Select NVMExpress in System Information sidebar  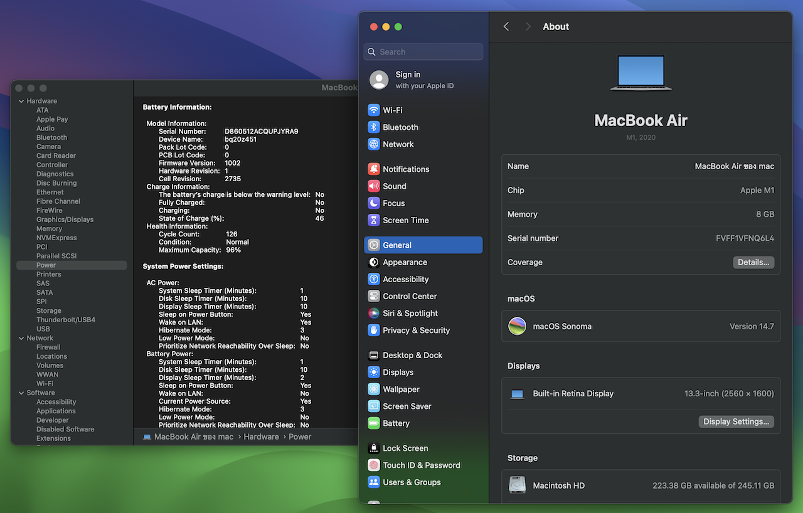click(x=56, y=238)
